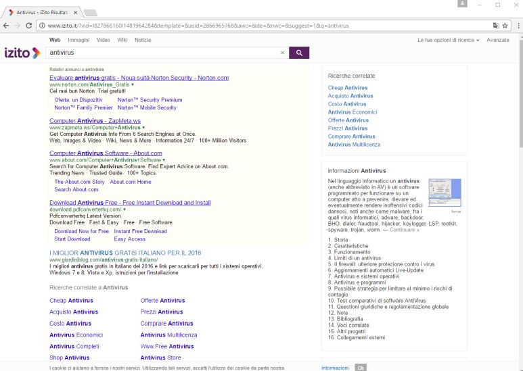Open Computer Antivirus Software - About.com result

tap(106, 153)
